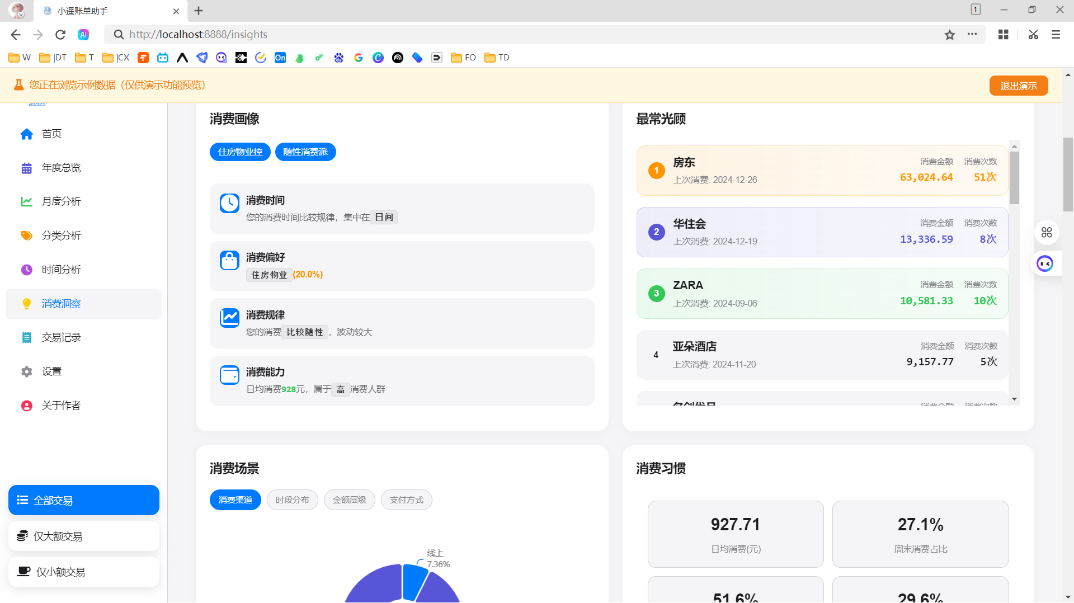Select the 交易记录 records icon
Image resolution: width=1074 pixels, height=603 pixels.
(x=26, y=337)
